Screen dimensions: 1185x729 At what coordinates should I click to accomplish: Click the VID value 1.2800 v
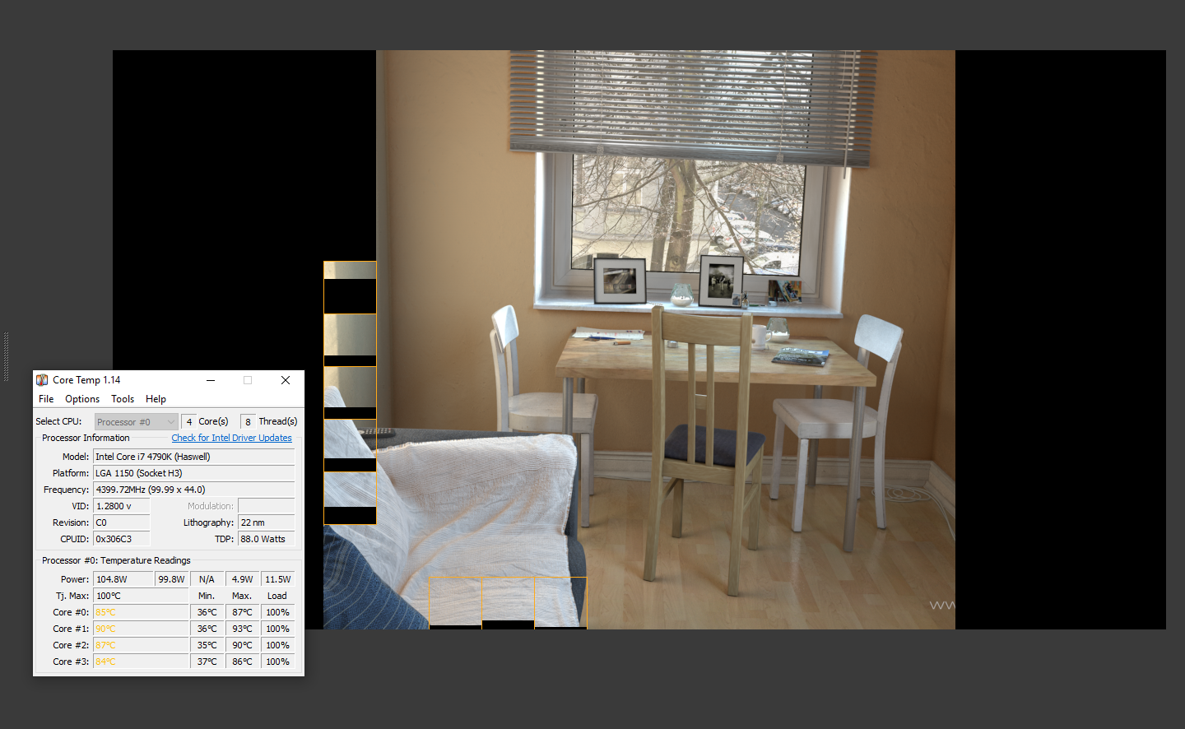pos(122,506)
